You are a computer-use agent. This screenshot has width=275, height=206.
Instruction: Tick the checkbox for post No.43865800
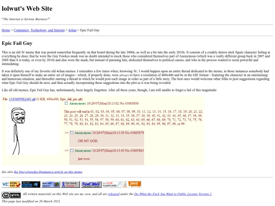[x=66, y=103]
